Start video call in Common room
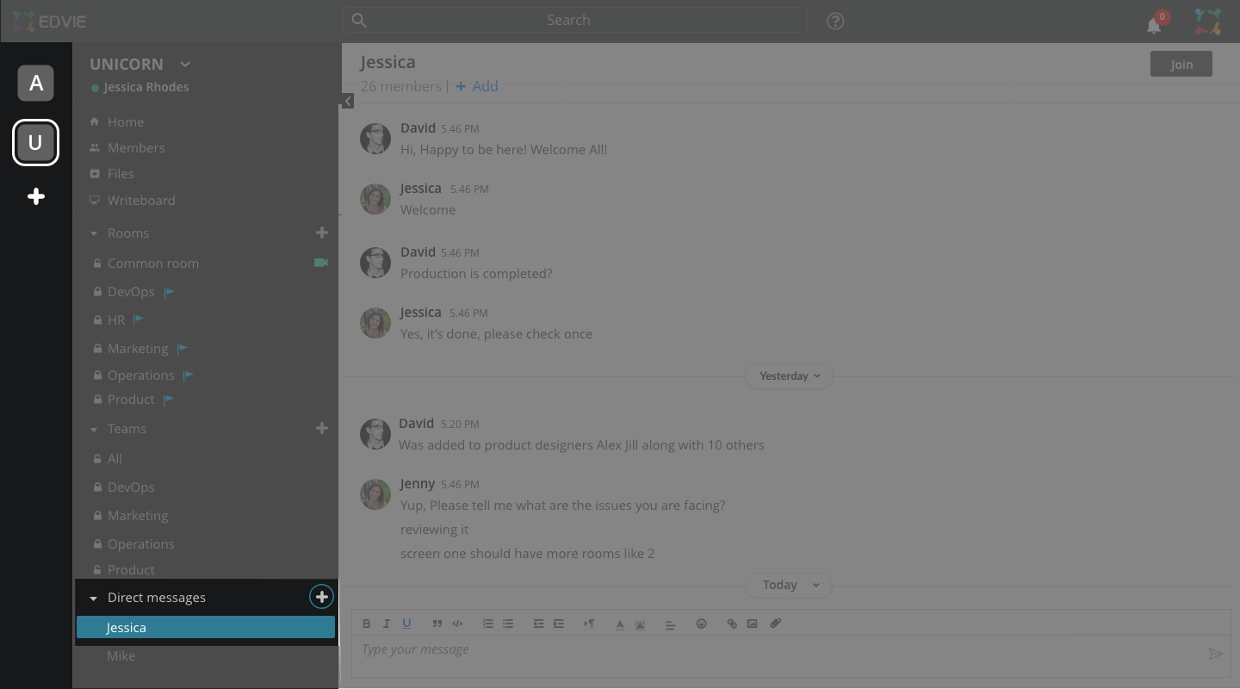1240x689 pixels. tap(321, 263)
